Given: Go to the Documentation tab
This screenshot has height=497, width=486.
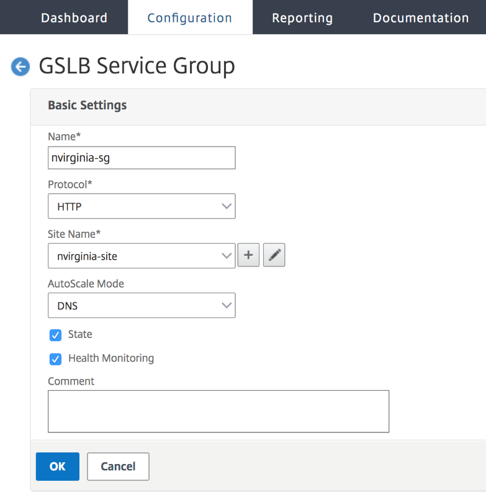Looking at the screenshot, I should pos(420,18).
